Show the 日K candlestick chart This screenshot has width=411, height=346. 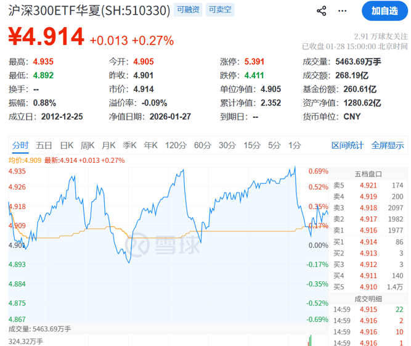(x=67, y=146)
